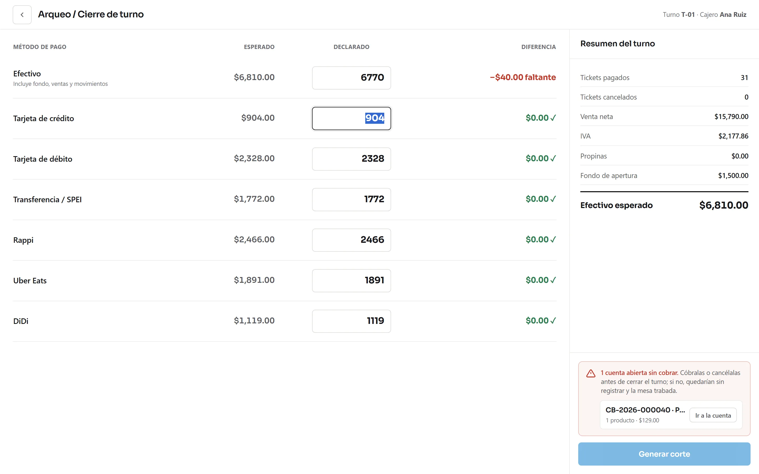Click the $1,772.00 expected SPEI value

click(x=254, y=199)
